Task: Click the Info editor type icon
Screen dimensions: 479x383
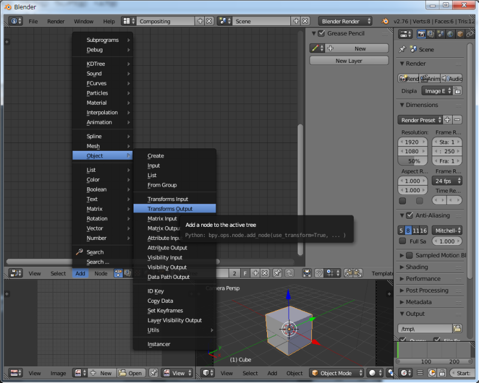Action: click(x=16, y=21)
